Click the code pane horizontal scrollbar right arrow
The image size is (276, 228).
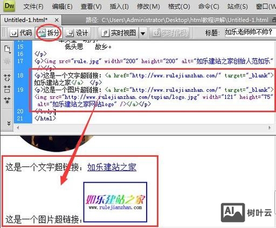(270, 128)
